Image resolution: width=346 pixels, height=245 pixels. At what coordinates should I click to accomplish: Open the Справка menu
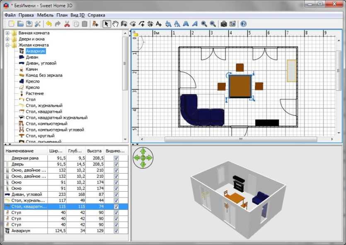[x=96, y=15]
